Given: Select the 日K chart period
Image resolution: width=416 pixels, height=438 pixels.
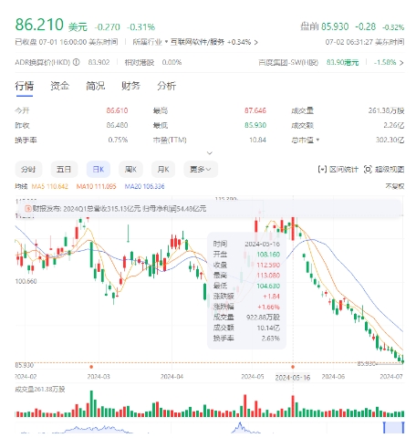Looking at the screenshot, I should 99,169.
